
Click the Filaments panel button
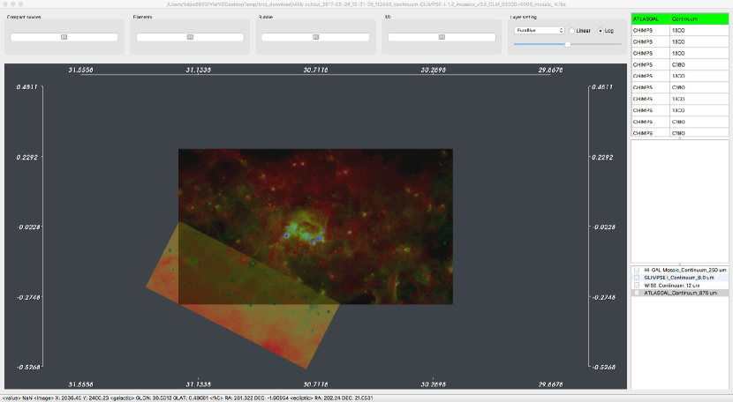click(x=190, y=37)
